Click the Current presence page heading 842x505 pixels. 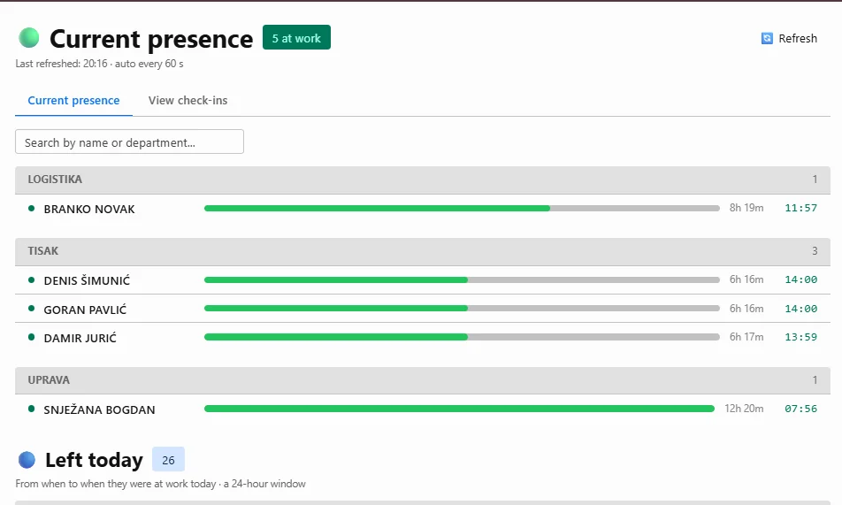(151, 39)
